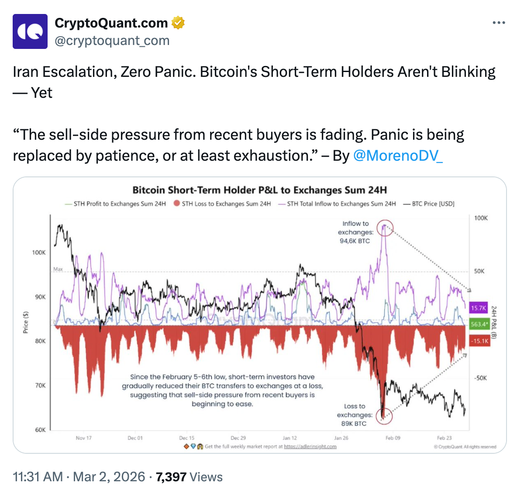Click the orange diamond emoji below chart
This screenshot has height=497, width=517.
[x=186, y=446]
